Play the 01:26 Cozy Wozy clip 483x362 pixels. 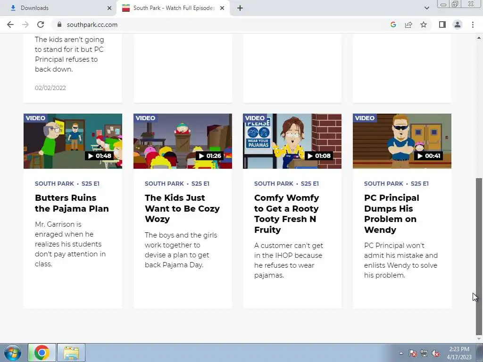coord(210,156)
